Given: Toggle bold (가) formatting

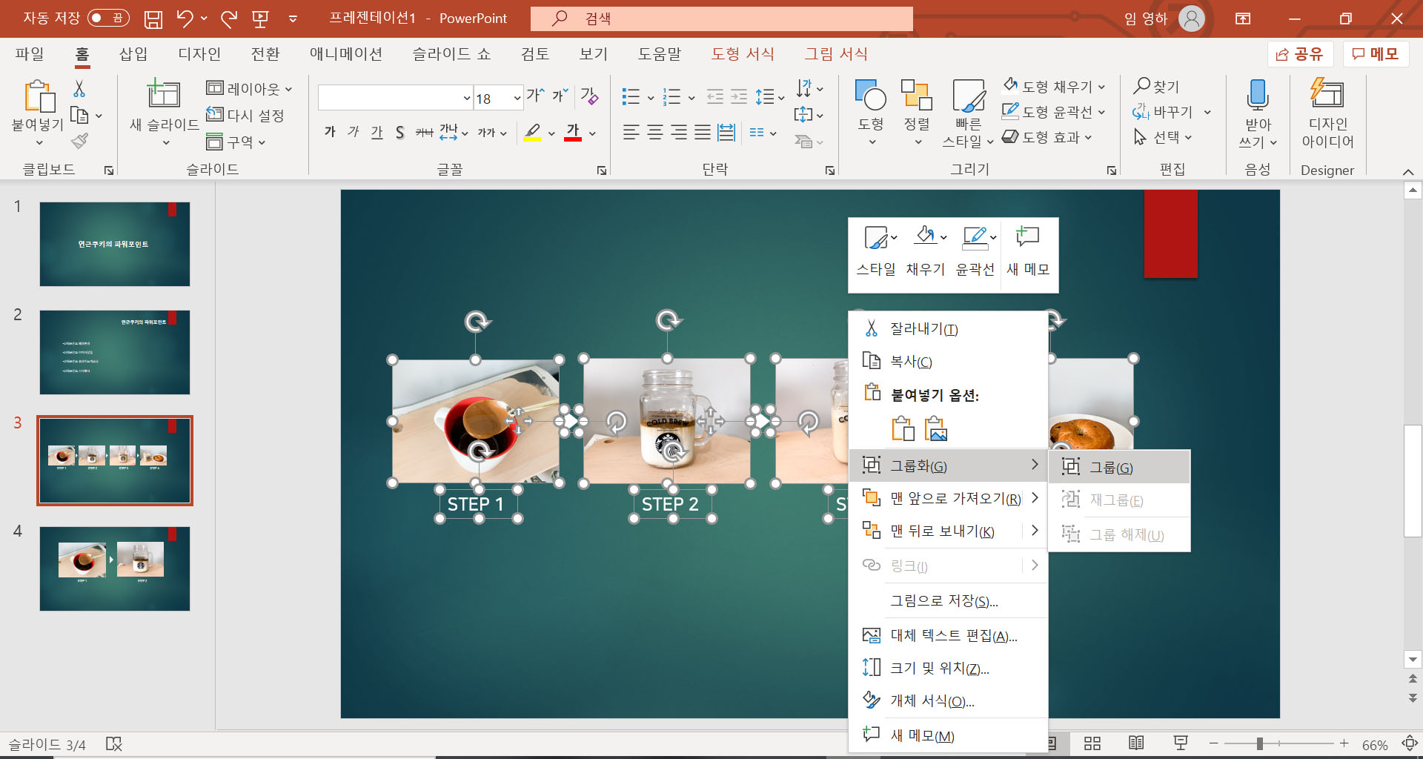Looking at the screenshot, I should 330,132.
